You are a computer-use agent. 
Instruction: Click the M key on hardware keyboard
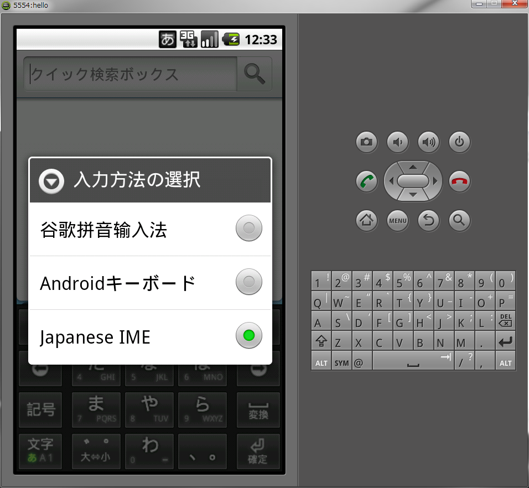465,341
